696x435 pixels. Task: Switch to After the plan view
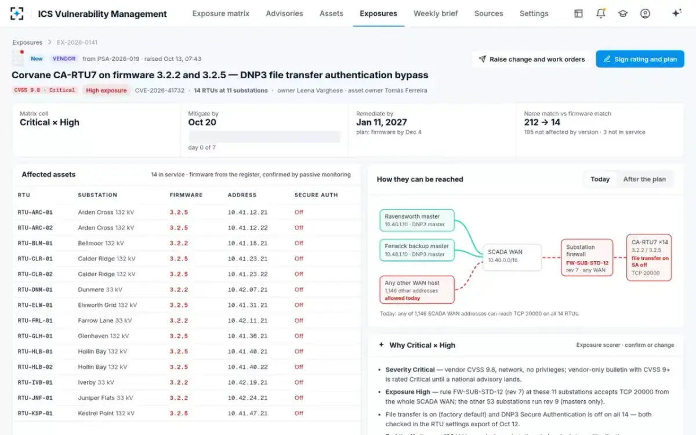click(644, 179)
